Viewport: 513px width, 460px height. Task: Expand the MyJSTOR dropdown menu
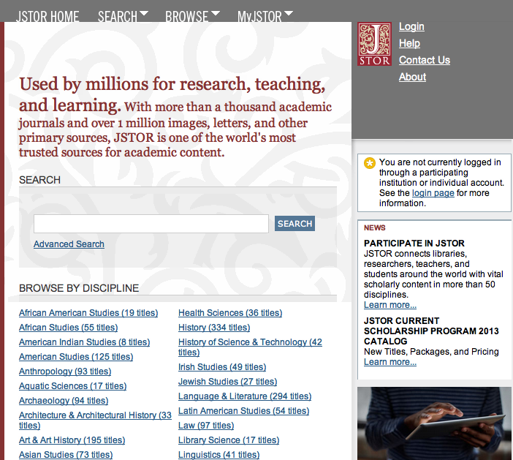pyautogui.click(x=265, y=16)
